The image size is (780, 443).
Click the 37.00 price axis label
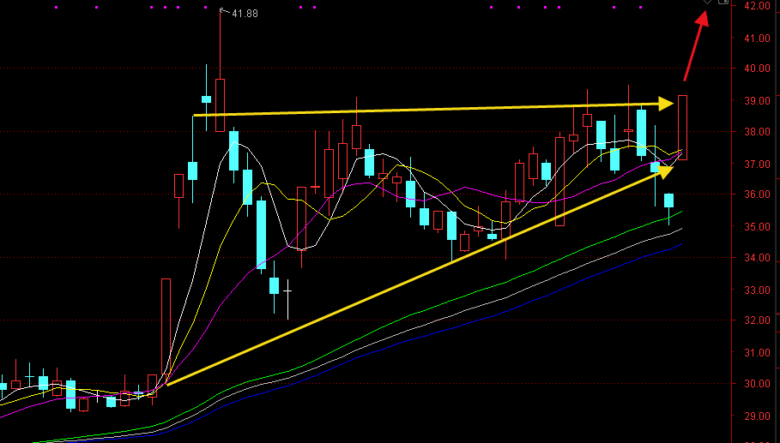click(757, 164)
